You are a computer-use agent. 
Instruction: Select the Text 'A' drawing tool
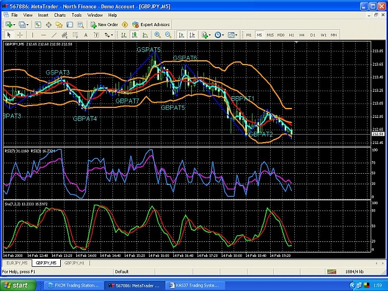coord(86,35)
